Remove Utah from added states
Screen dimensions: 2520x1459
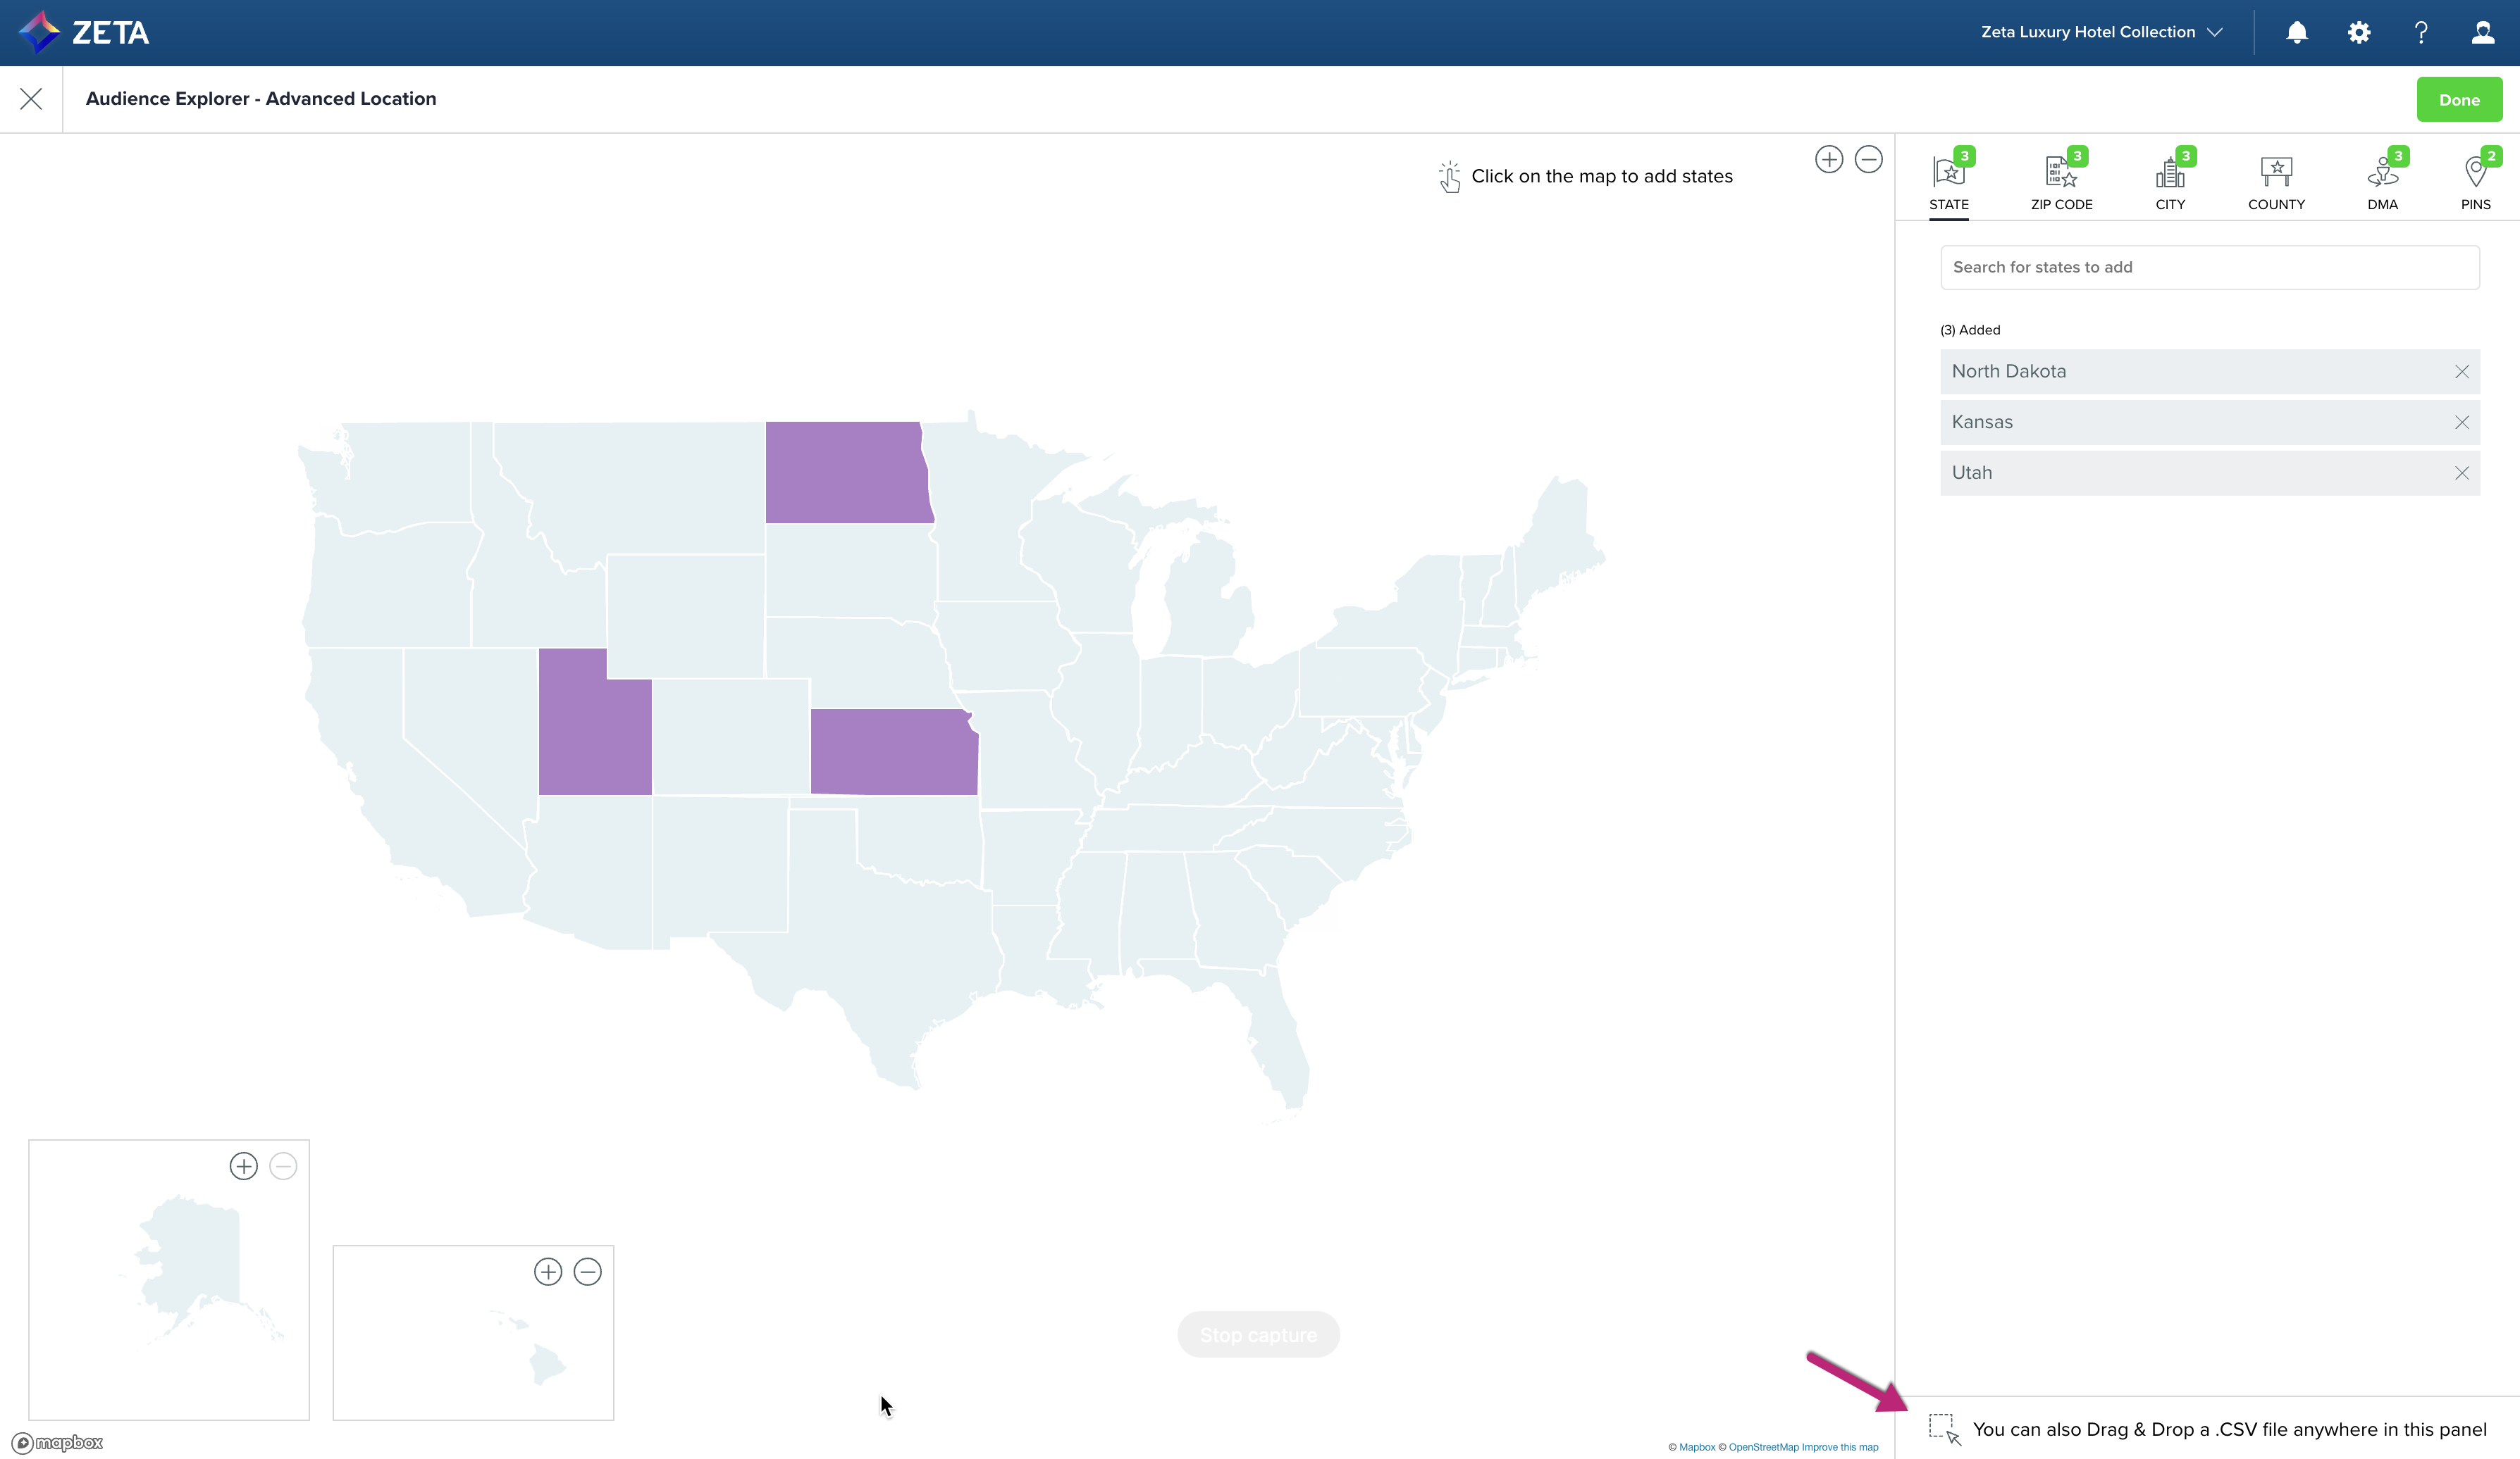pos(2462,474)
